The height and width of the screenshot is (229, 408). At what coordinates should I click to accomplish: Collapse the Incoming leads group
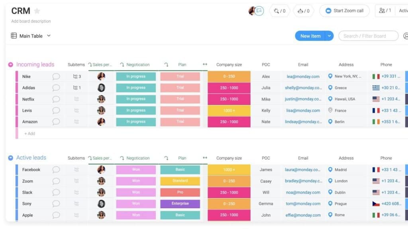pyautogui.click(x=11, y=65)
